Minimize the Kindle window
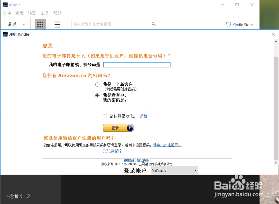 pyautogui.click(x=222, y=5)
